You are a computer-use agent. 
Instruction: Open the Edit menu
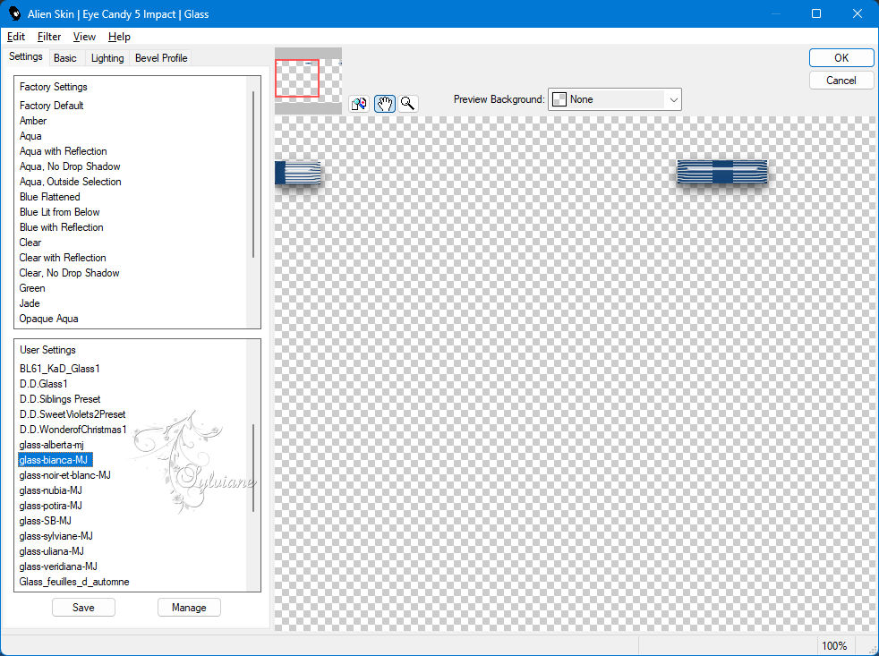pyautogui.click(x=16, y=37)
